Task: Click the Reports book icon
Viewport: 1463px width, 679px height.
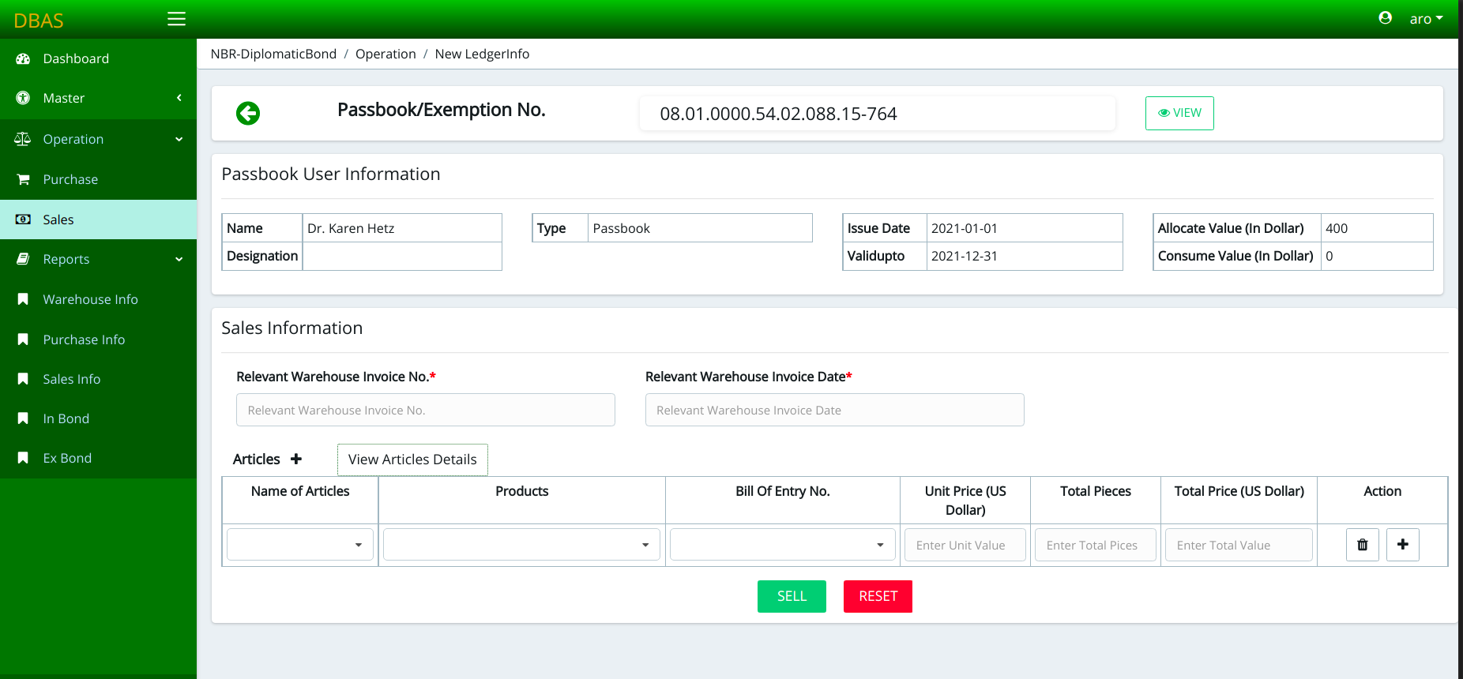Action: pos(23,259)
